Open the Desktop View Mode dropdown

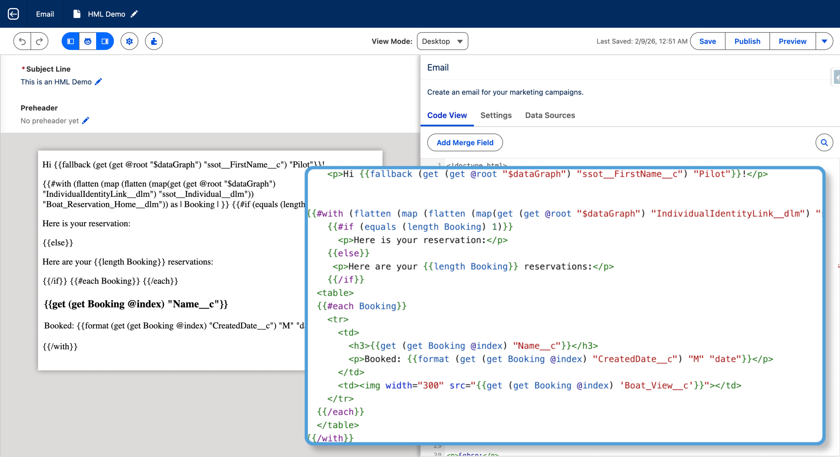[442, 41]
